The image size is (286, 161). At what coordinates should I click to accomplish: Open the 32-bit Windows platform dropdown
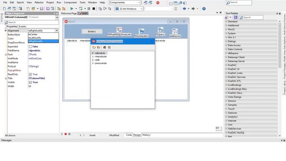click(x=141, y=8)
